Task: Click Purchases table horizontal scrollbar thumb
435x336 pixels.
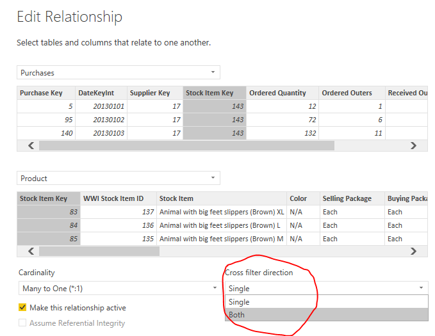Action: (186, 146)
